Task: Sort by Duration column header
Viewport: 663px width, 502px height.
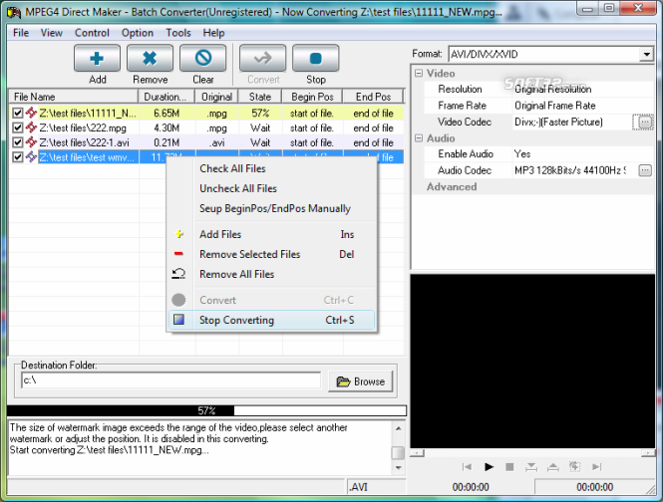Action: [166, 97]
